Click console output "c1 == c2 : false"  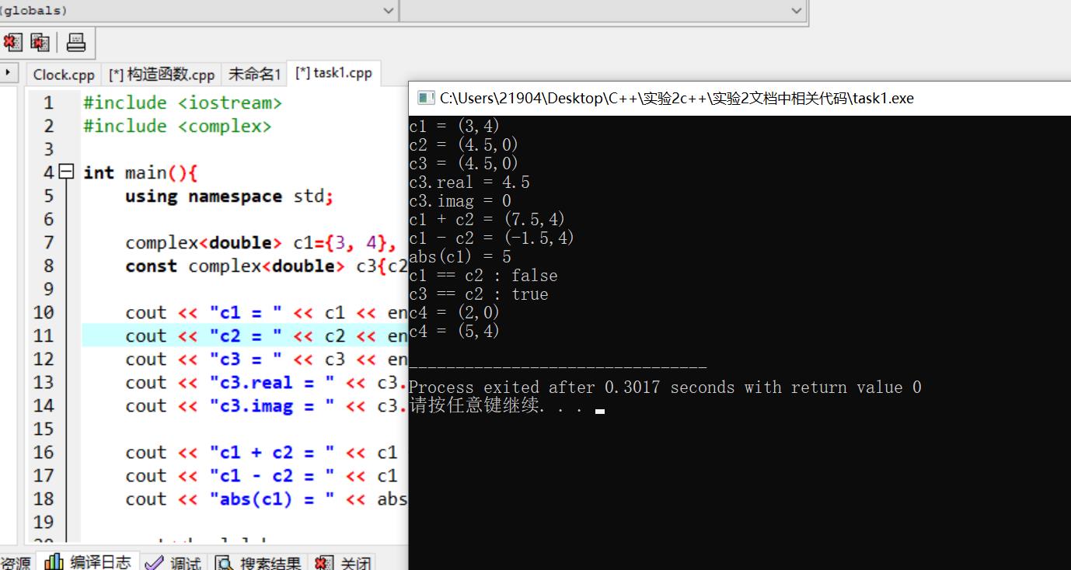point(483,275)
